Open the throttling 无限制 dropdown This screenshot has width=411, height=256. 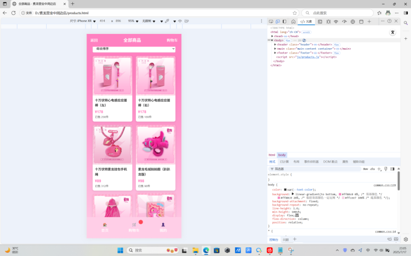point(149,21)
